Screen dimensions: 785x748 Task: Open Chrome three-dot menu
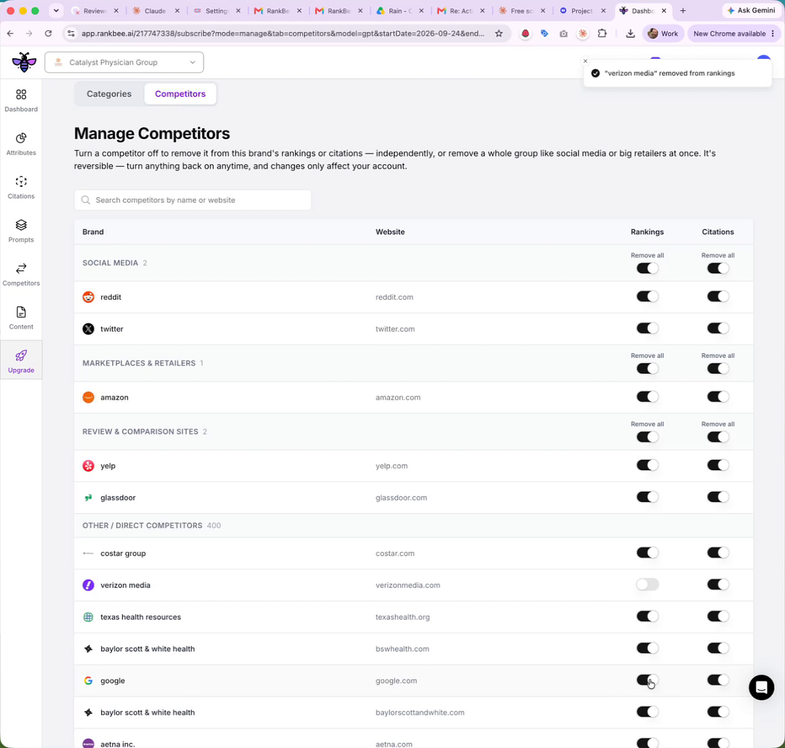point(773,33)
